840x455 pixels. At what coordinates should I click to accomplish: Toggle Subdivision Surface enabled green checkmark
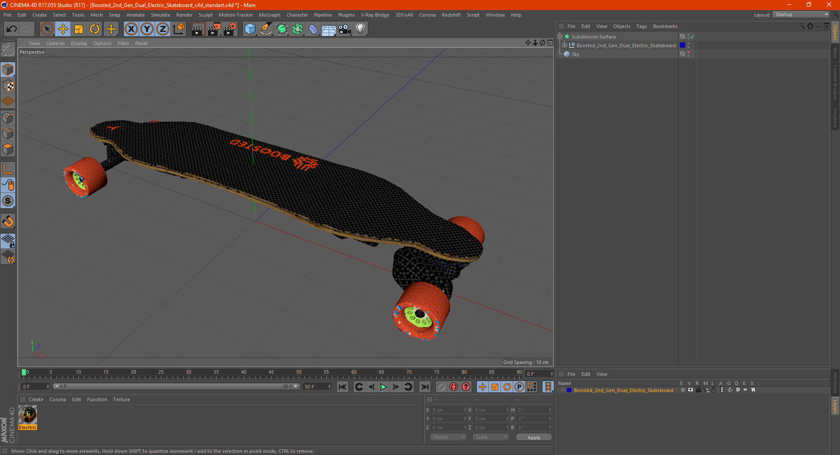692,37
